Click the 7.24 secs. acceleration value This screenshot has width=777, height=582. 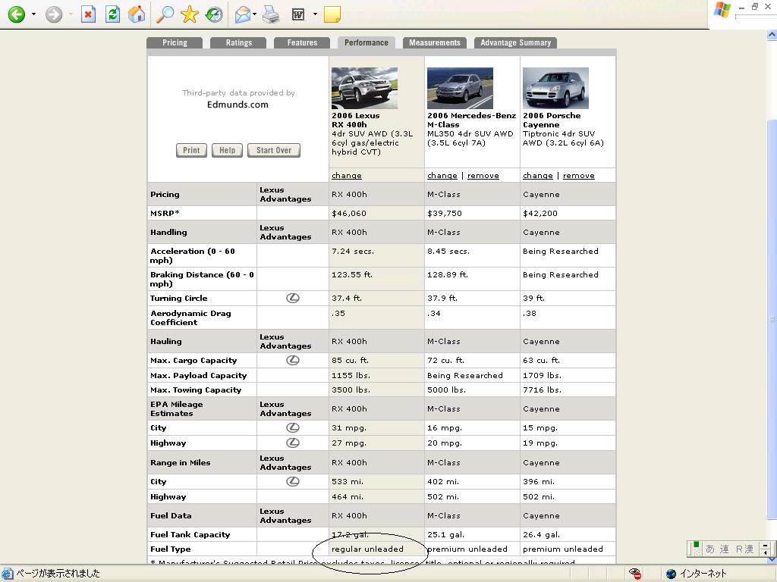353,252
